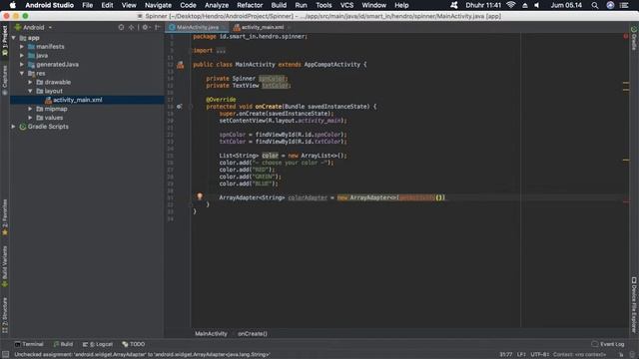Click MainActivity breadcrumb

point(211,334)
